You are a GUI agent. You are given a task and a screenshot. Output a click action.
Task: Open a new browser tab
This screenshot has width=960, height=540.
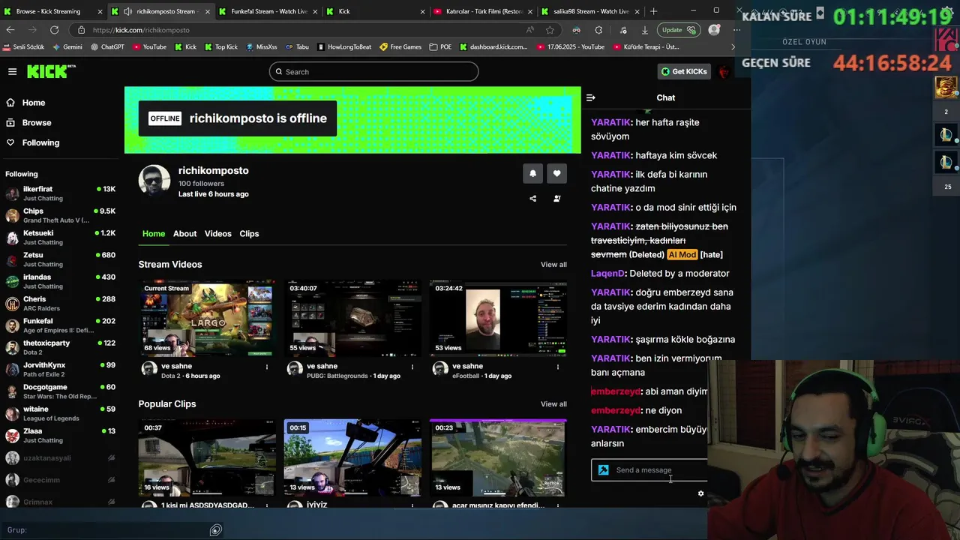point(653,11)
